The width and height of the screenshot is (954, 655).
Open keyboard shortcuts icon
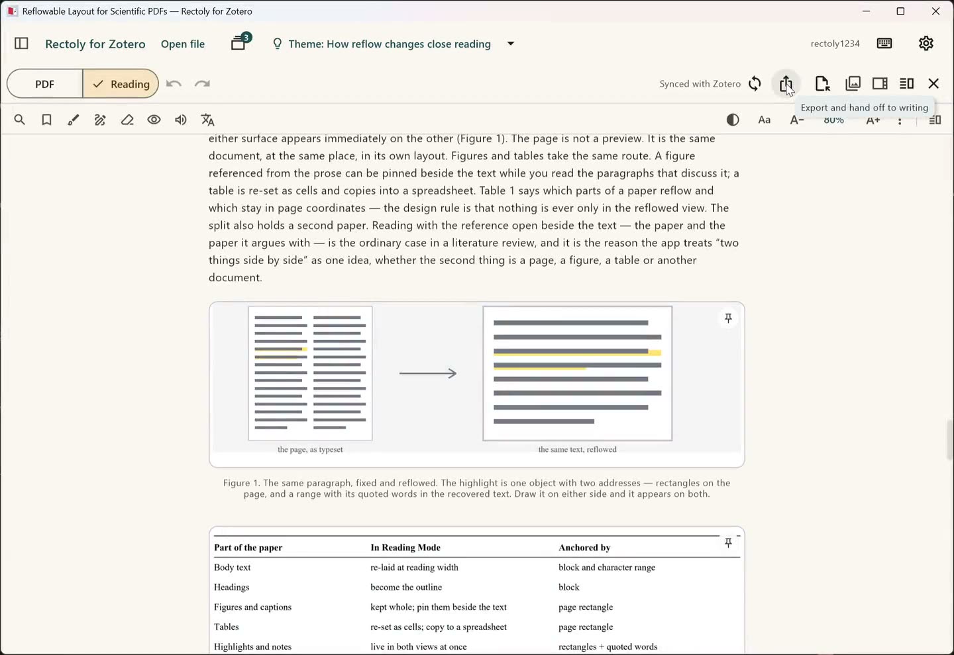[x=884, y=43]
